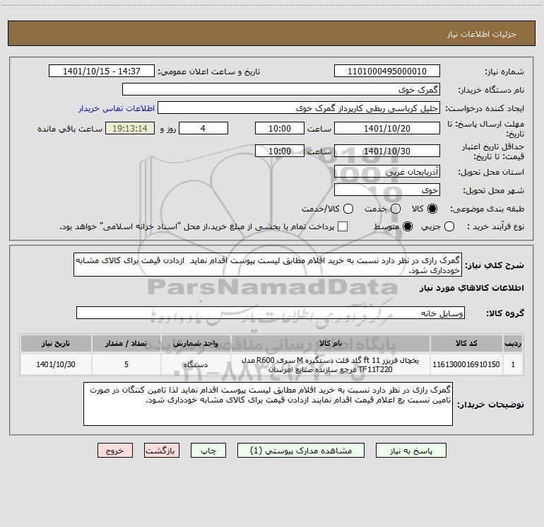This screenshot has height=527, width=544.
Task: Click the واحد شمارش column header
Action: tap(196, 343)
